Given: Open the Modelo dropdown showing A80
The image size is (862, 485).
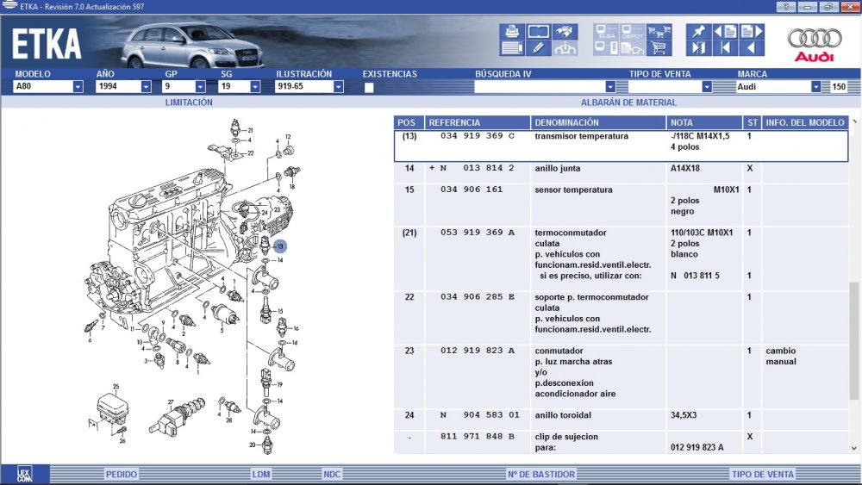Looking at the screenshot, I should tap(78, 87).
